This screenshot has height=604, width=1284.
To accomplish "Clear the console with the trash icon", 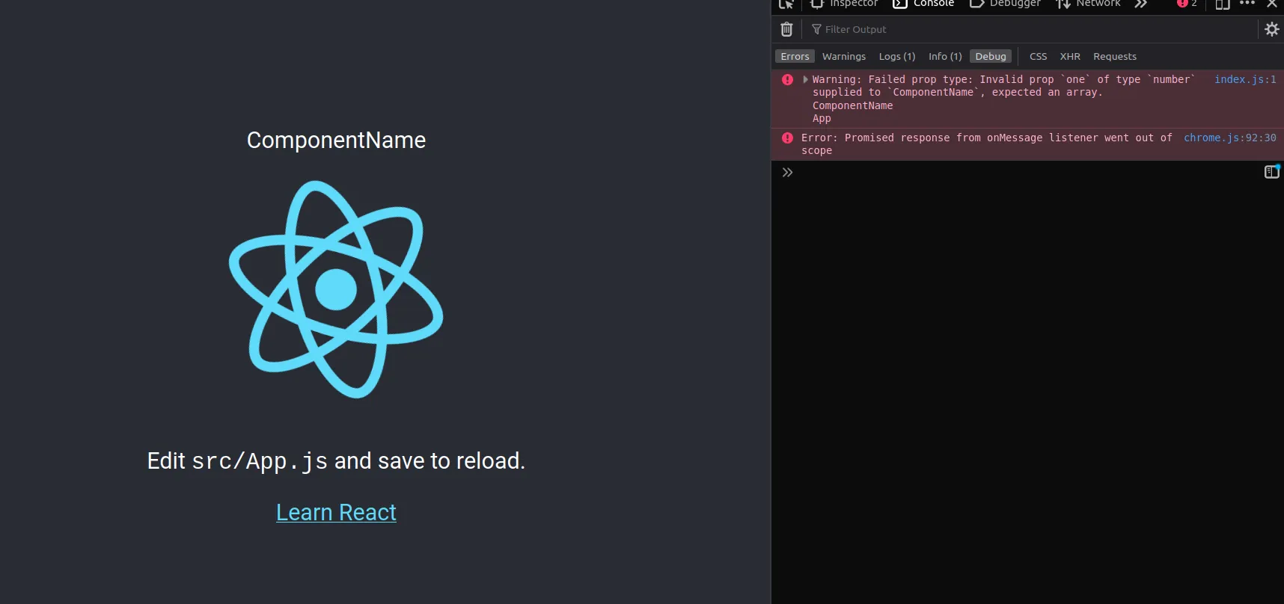I will coord(786,29).
